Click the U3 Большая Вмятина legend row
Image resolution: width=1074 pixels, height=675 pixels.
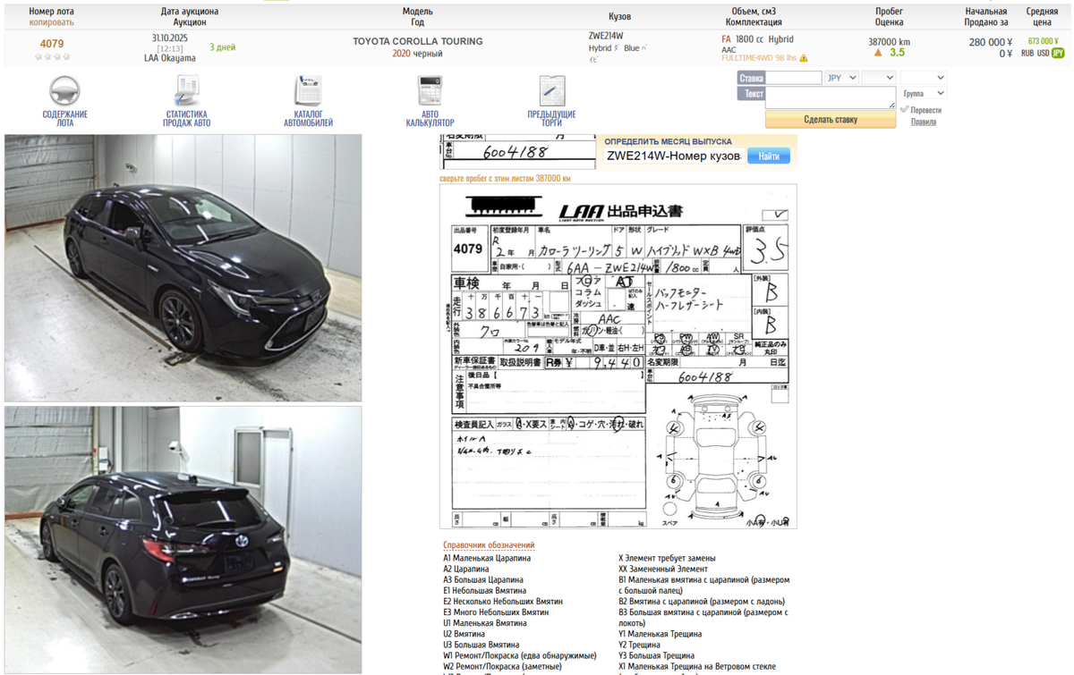pyautogui.click(x=482, y=645)
